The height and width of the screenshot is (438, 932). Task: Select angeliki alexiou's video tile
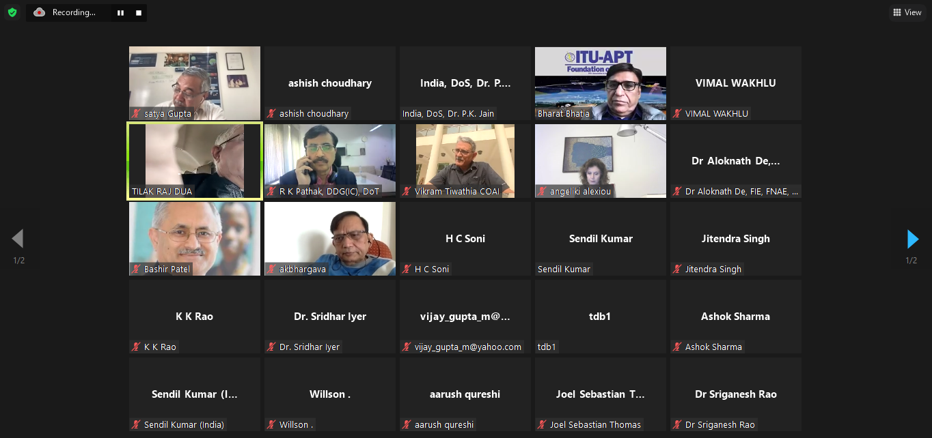pyautogui.click(x=601, y=161)
